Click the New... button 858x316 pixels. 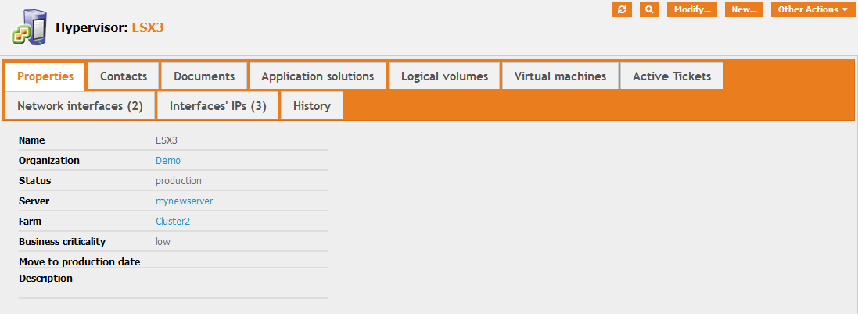tap(744, 9)
